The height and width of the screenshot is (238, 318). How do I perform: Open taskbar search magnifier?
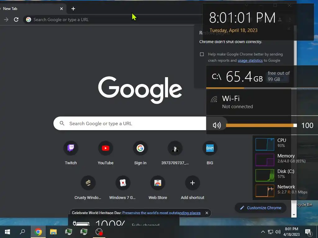pos(22,232)
